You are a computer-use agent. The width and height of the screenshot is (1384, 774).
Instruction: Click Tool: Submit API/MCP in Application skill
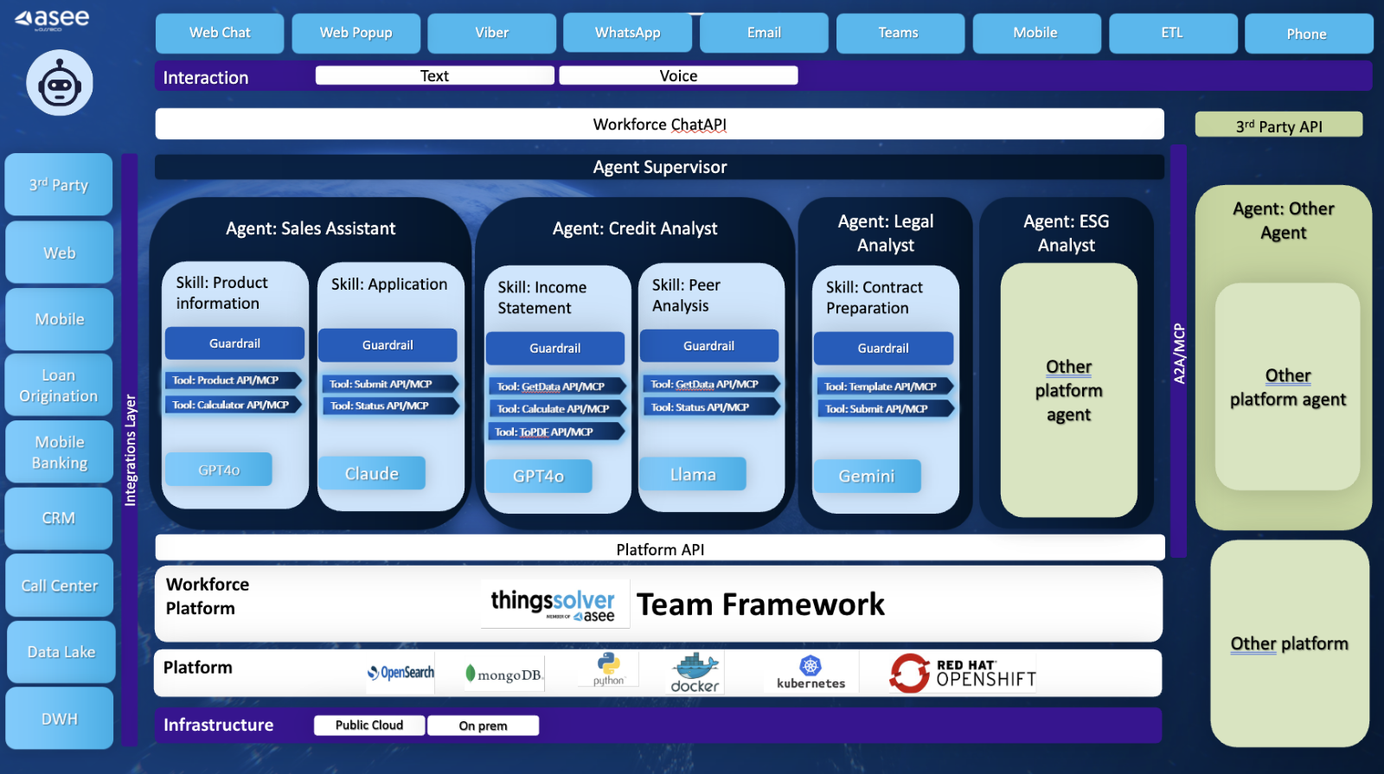pyautogui.click(x=389, y=384)
